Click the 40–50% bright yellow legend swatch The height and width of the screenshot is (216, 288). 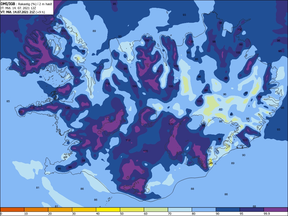(x=108, y=210)
